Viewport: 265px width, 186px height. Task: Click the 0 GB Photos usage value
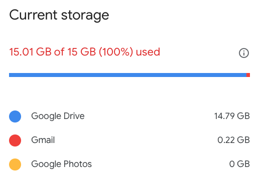[x=239, y=164]
